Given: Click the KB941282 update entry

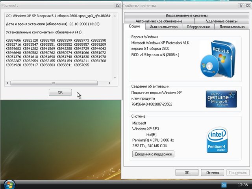Looking at the screenshot, I should coord(30,48).
